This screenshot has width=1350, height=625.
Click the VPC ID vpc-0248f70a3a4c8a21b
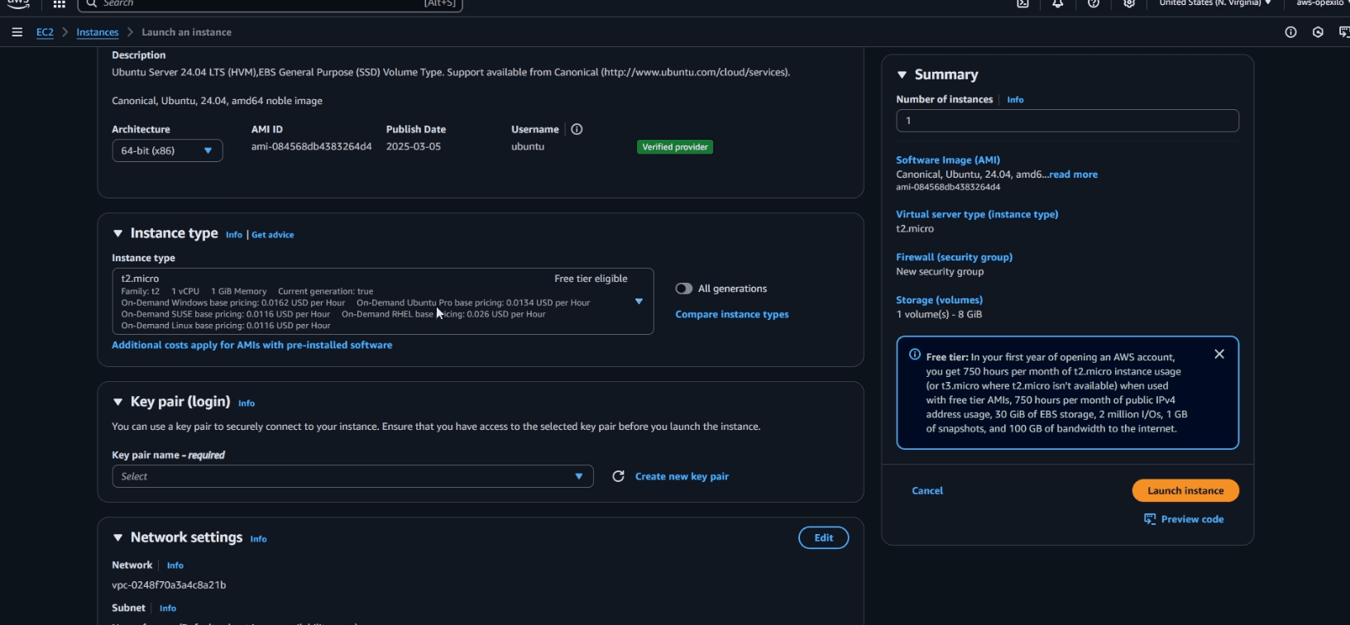pos(169,585)
